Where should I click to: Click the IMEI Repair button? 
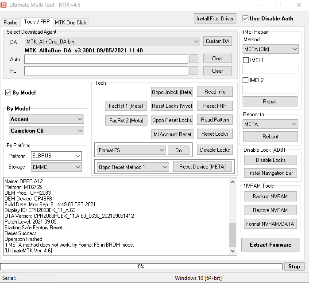(270, 102)
